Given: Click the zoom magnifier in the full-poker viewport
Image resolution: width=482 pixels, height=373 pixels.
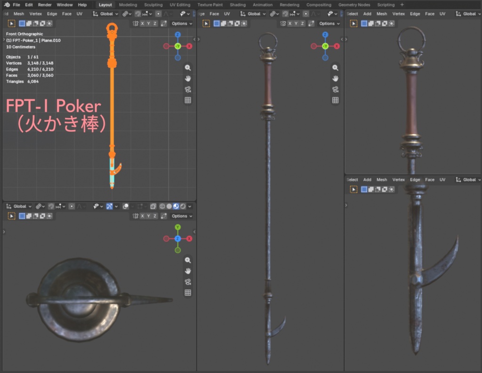Looking at the screenshot, I should tap(335, 68).
